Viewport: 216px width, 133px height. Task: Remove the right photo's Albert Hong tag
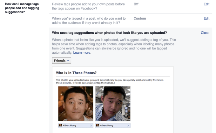coord(128,126)
